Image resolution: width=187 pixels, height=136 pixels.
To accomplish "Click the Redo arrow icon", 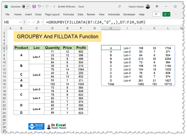I will (x=47, y=6).
